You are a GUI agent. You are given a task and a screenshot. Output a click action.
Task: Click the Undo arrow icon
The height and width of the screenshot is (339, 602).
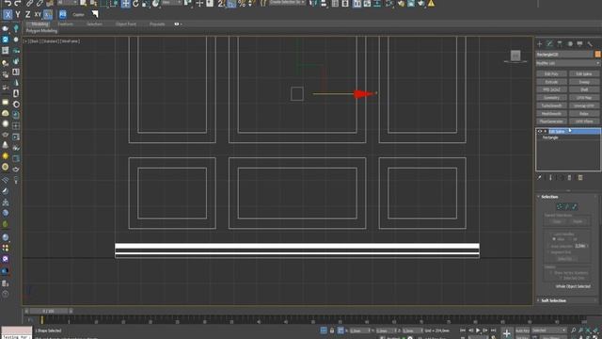[8, 4]
